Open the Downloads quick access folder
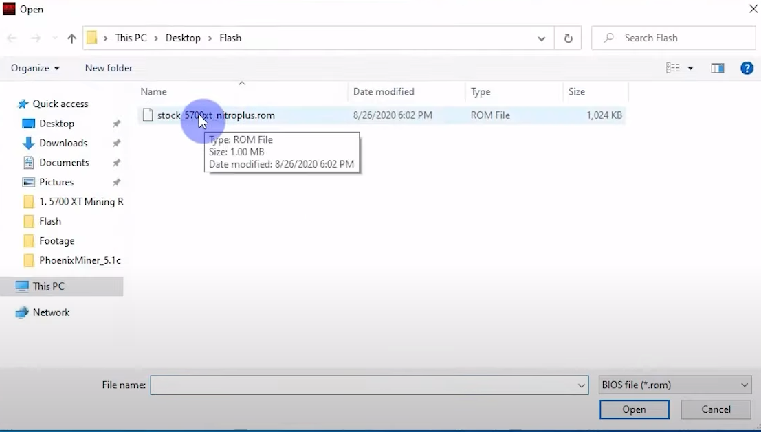Viewport: 761px width, 432px height. (x=63, y=143)
